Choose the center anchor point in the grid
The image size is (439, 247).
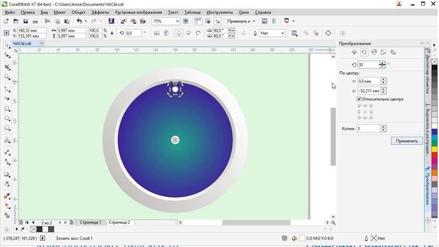coord(365,112)
